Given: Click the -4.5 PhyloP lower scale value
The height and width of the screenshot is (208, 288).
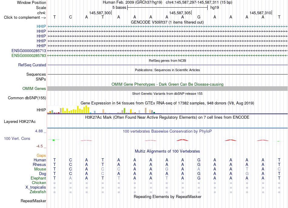Looking at the screenshot, I should click(x=39, y=146).
